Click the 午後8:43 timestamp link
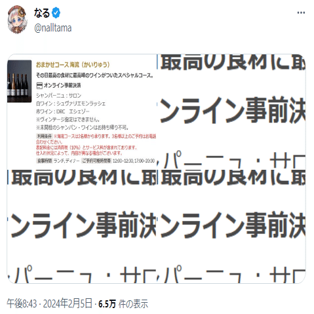 coord(22,304)
